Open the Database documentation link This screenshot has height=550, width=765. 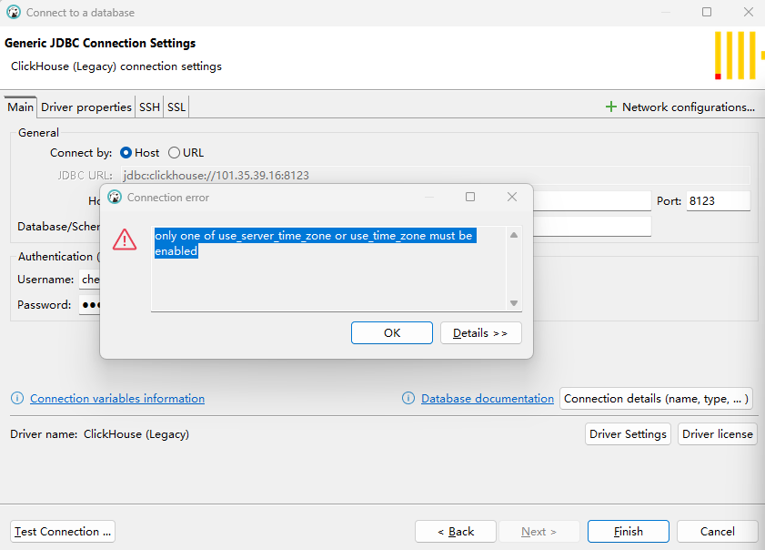tap(488, 398)
